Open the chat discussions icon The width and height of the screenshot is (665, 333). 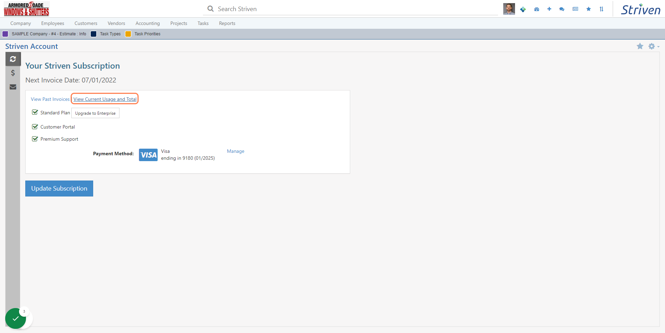562,9
